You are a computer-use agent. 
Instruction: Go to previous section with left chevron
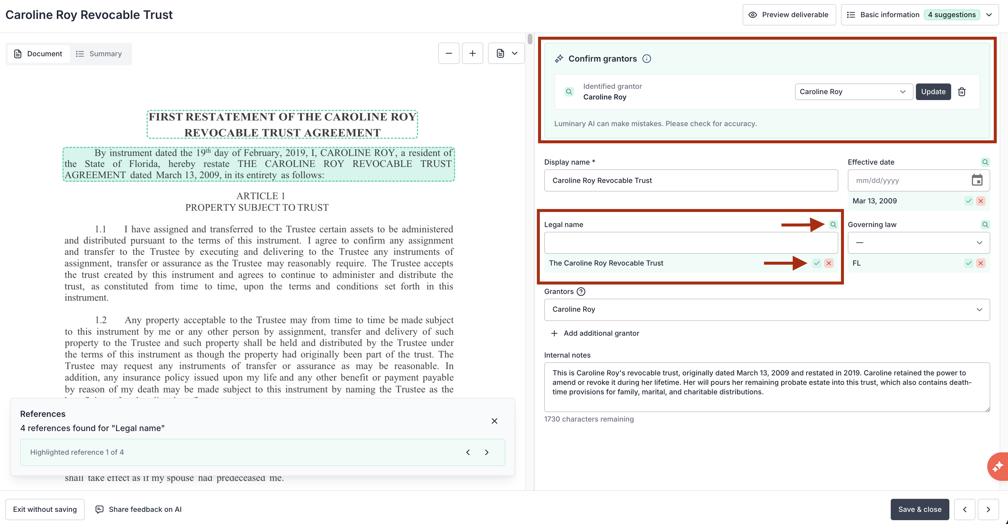click(x=964, y=509)
